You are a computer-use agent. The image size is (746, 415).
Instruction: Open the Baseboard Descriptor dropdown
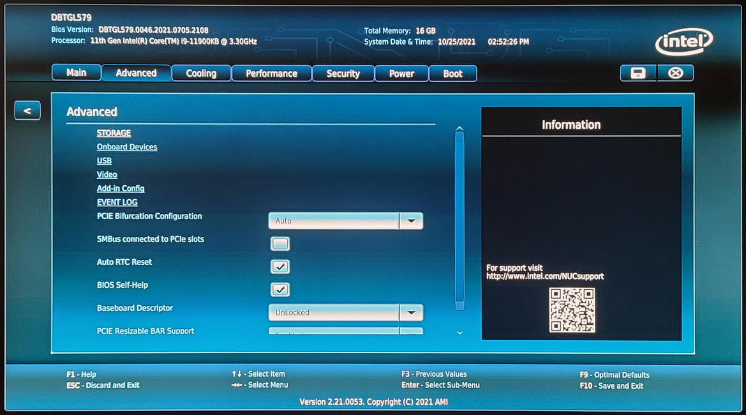pyautogui.click(x=345, y=313)
